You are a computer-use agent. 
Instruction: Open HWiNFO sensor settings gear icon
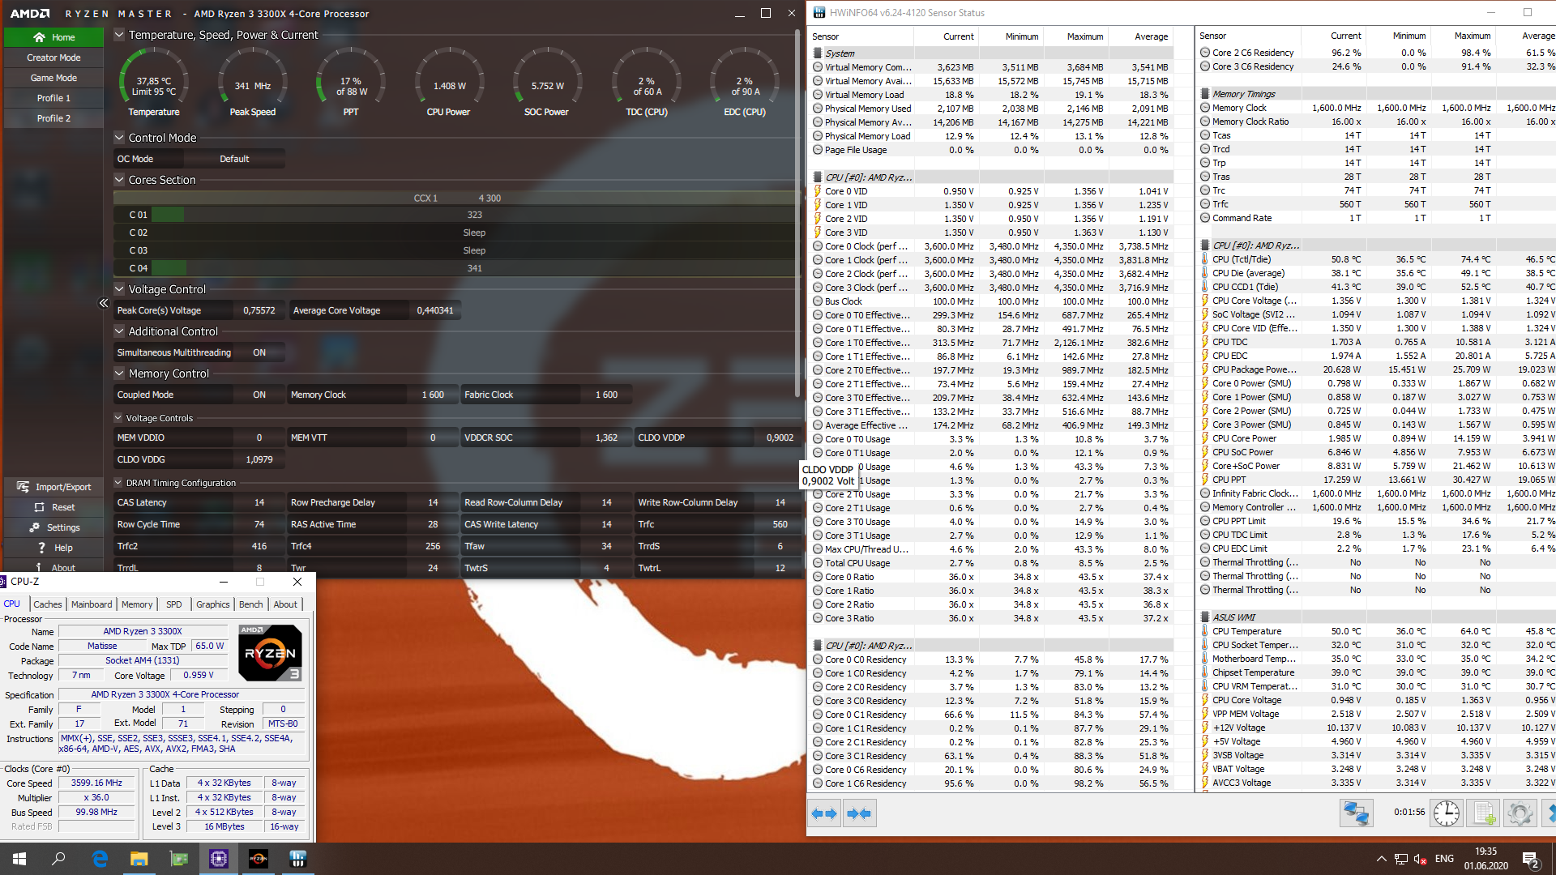pos(1520,813)
